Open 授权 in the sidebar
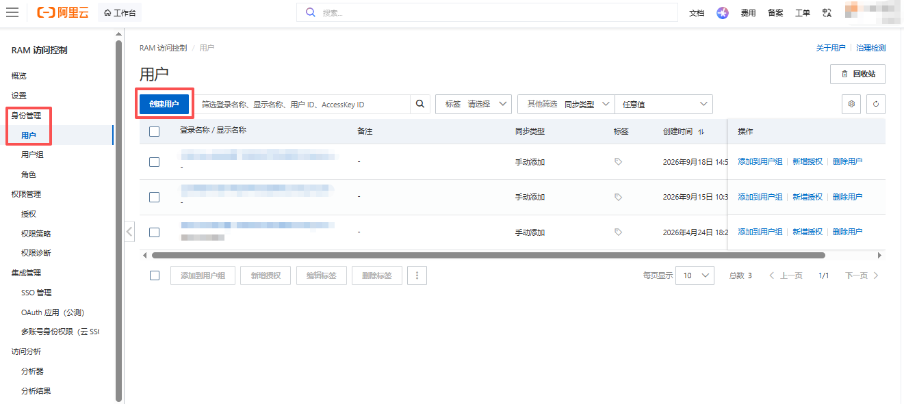Viewport: 904px width, 404px height. point(29,214)
